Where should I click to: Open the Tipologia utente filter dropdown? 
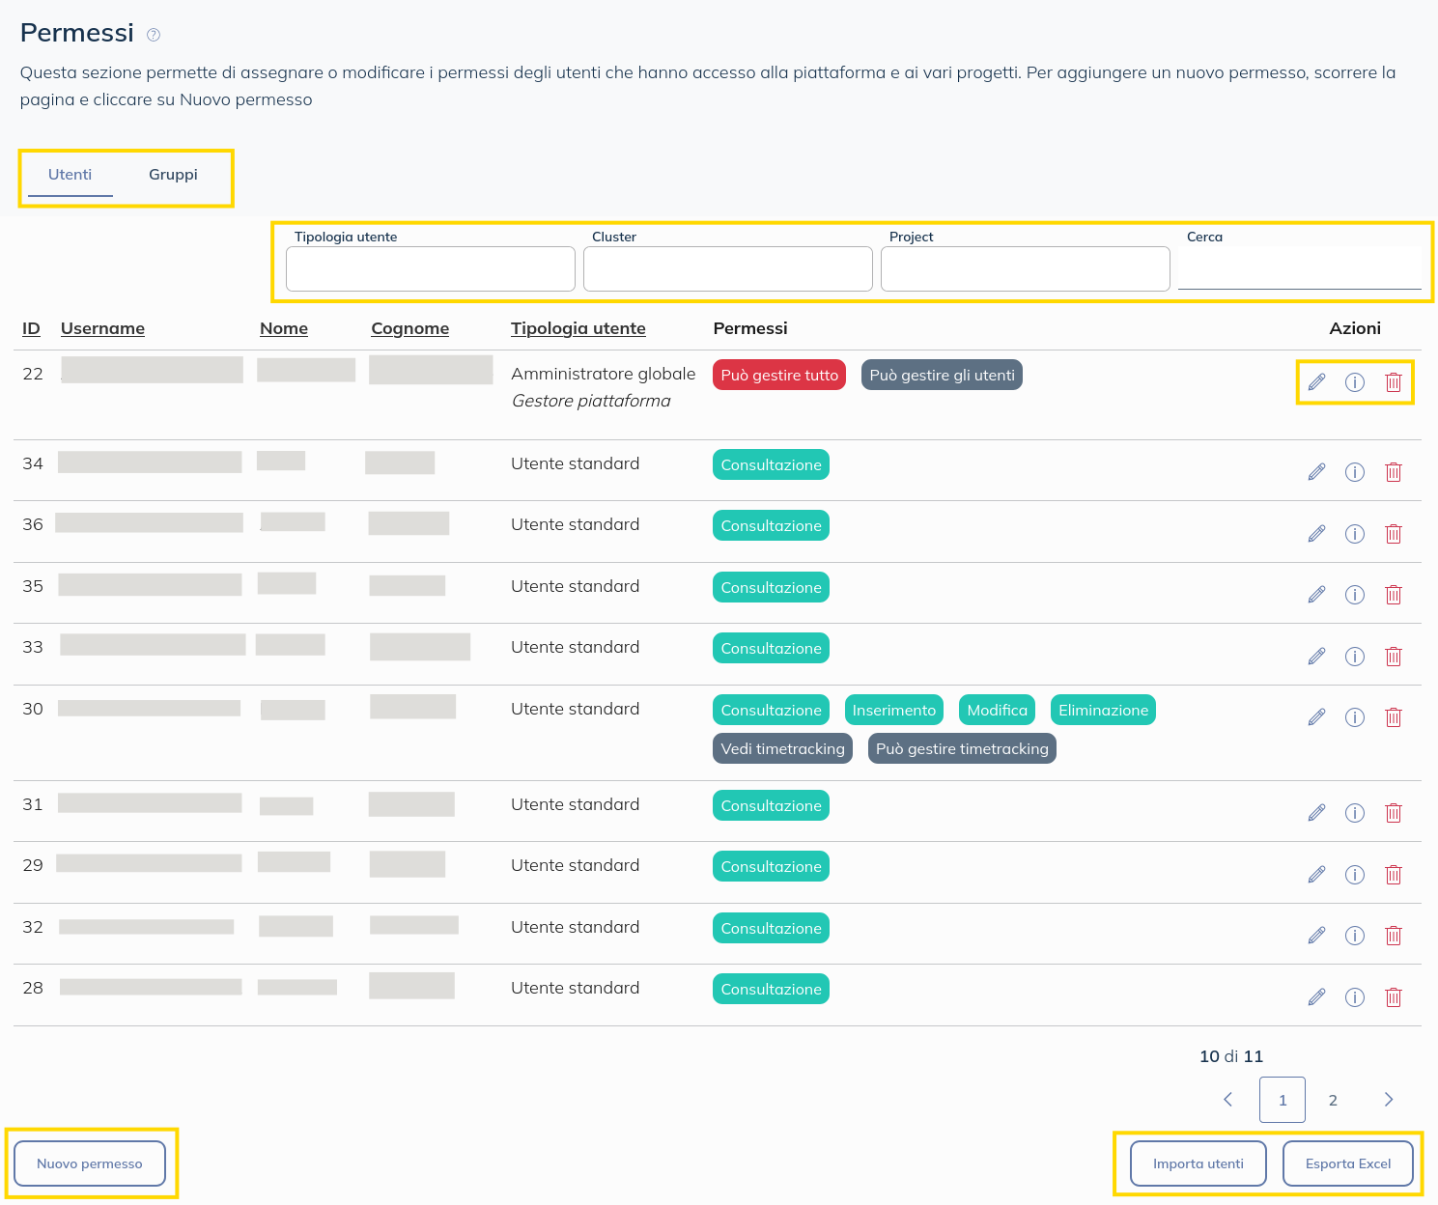coord(431,268)
